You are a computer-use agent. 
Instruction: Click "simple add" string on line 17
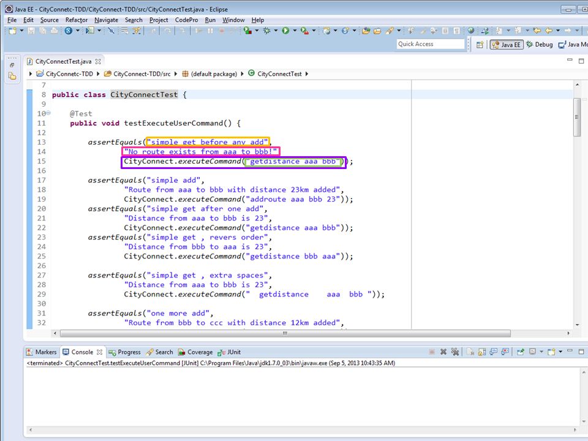[173, 180]
